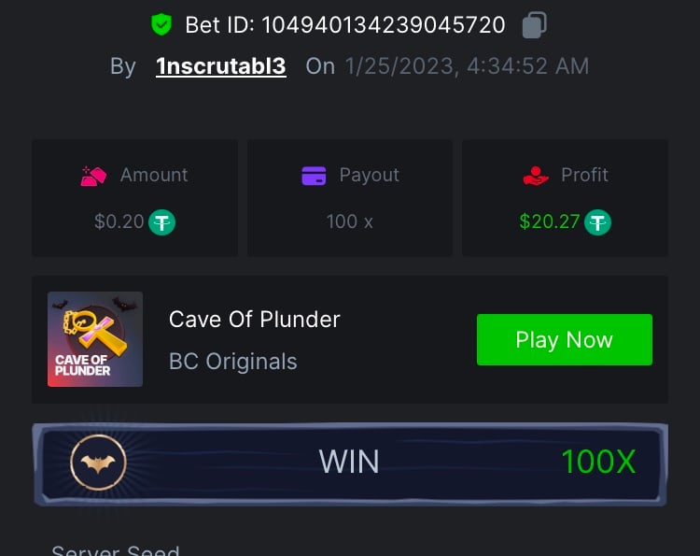Screen dimensions: 700x556
Task: Copy the Bet ID with clipboard icon
Action: [535, 25]
